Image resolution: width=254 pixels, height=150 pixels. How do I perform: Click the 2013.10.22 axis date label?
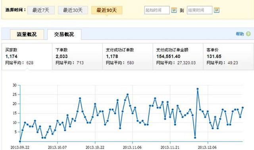[x=95, y=147]
